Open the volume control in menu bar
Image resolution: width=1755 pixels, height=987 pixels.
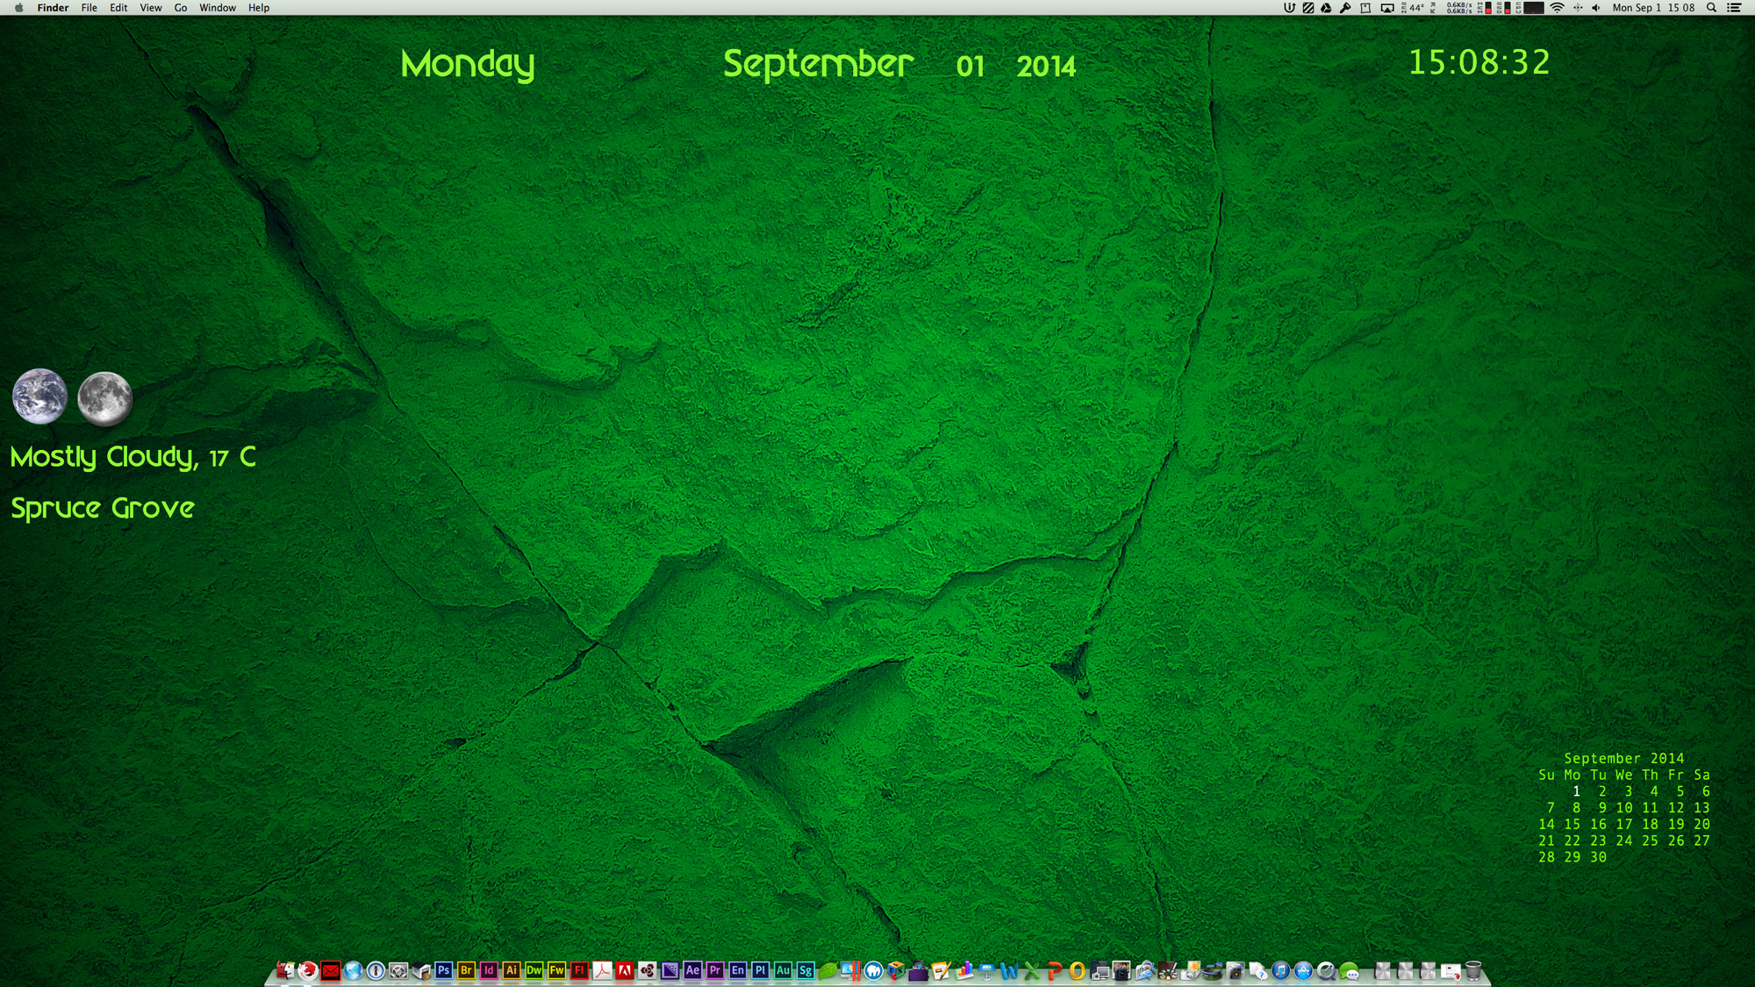(x=1595, y=8)
